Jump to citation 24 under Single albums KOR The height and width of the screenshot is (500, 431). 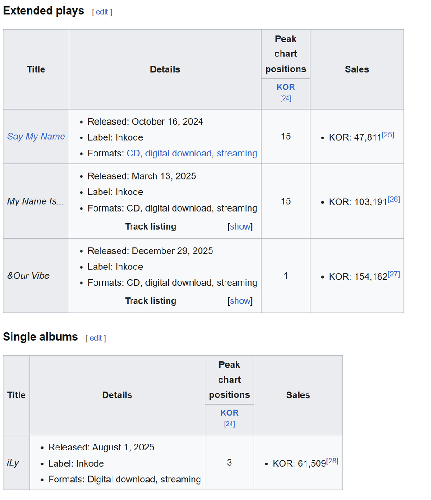229,424
